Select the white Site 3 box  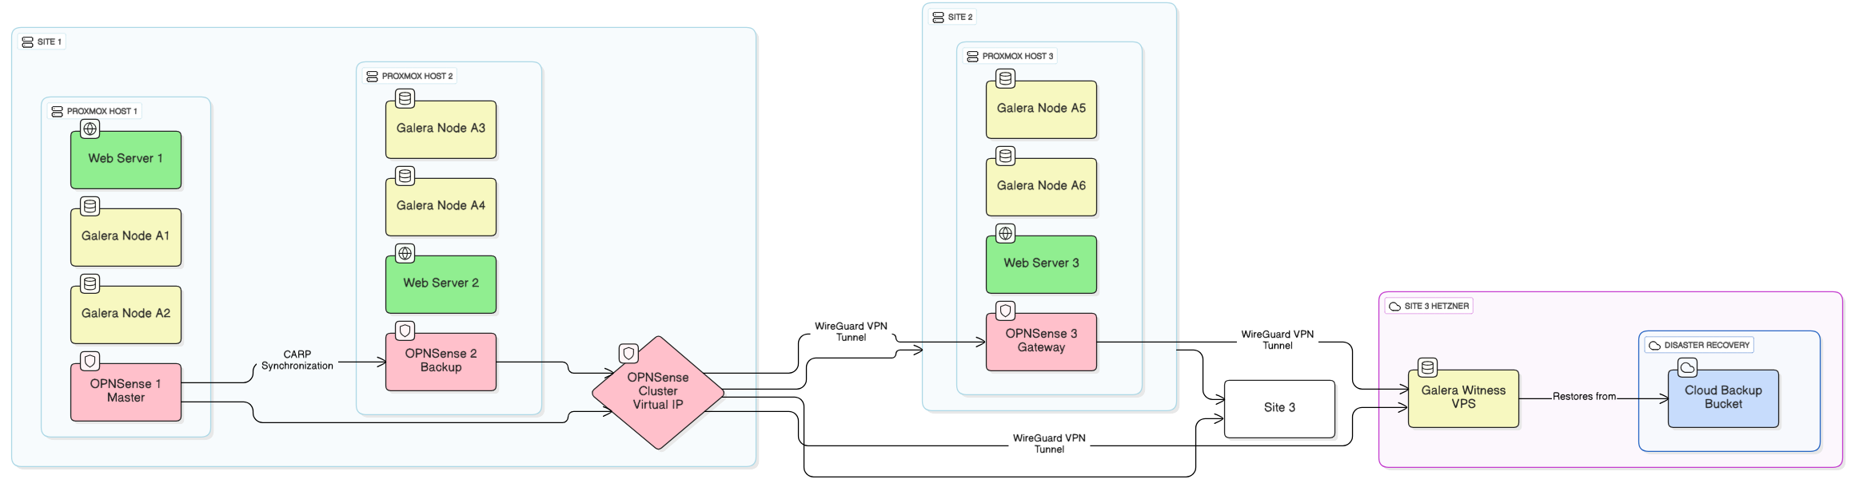(x=1279, y=408)
